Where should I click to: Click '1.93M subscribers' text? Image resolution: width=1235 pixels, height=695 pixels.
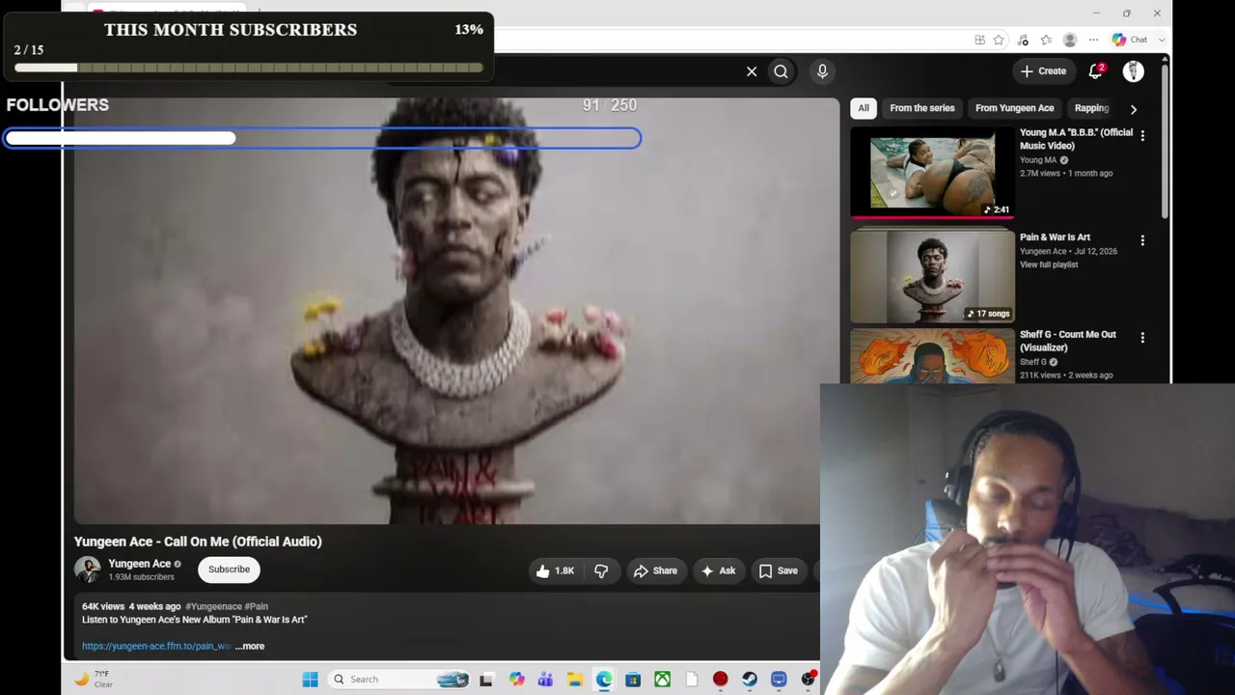141,577
